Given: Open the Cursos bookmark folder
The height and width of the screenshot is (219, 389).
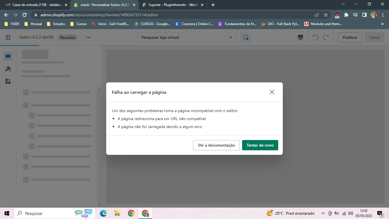Looking at the screenshot, I should coord(78,24).
